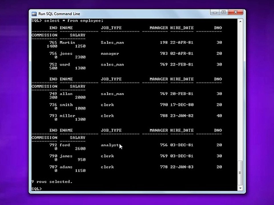274x205 pixels.
Task: Click manager number '778'
Action: coord(164,167)
